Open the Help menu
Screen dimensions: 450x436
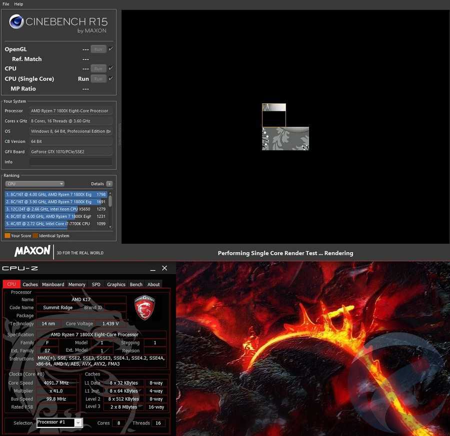[x=18, y=4]
